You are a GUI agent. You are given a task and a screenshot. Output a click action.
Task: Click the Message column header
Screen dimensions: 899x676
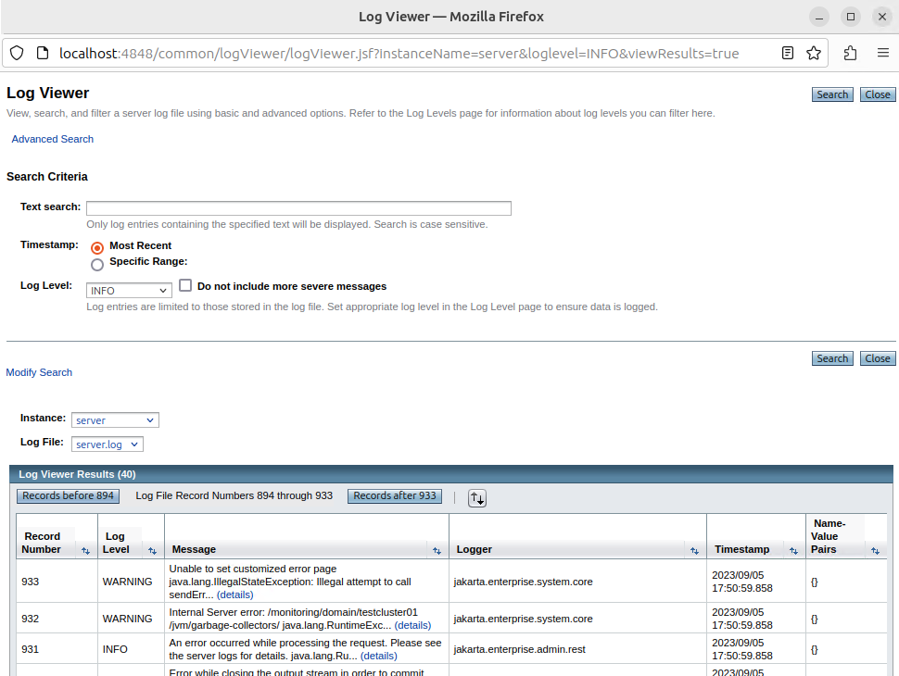pyautogui.click(x=194, y=549)
